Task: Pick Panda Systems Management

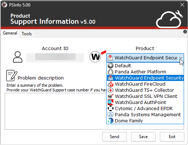Action: pyautogui.click(x=145, y=114)
